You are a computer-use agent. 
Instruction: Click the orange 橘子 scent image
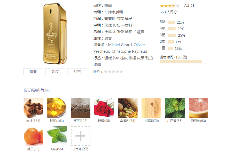tap(34, 136)
